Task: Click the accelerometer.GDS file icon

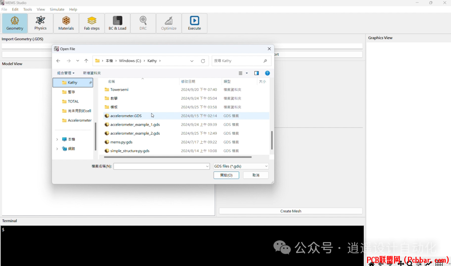Action: point(107,116)
